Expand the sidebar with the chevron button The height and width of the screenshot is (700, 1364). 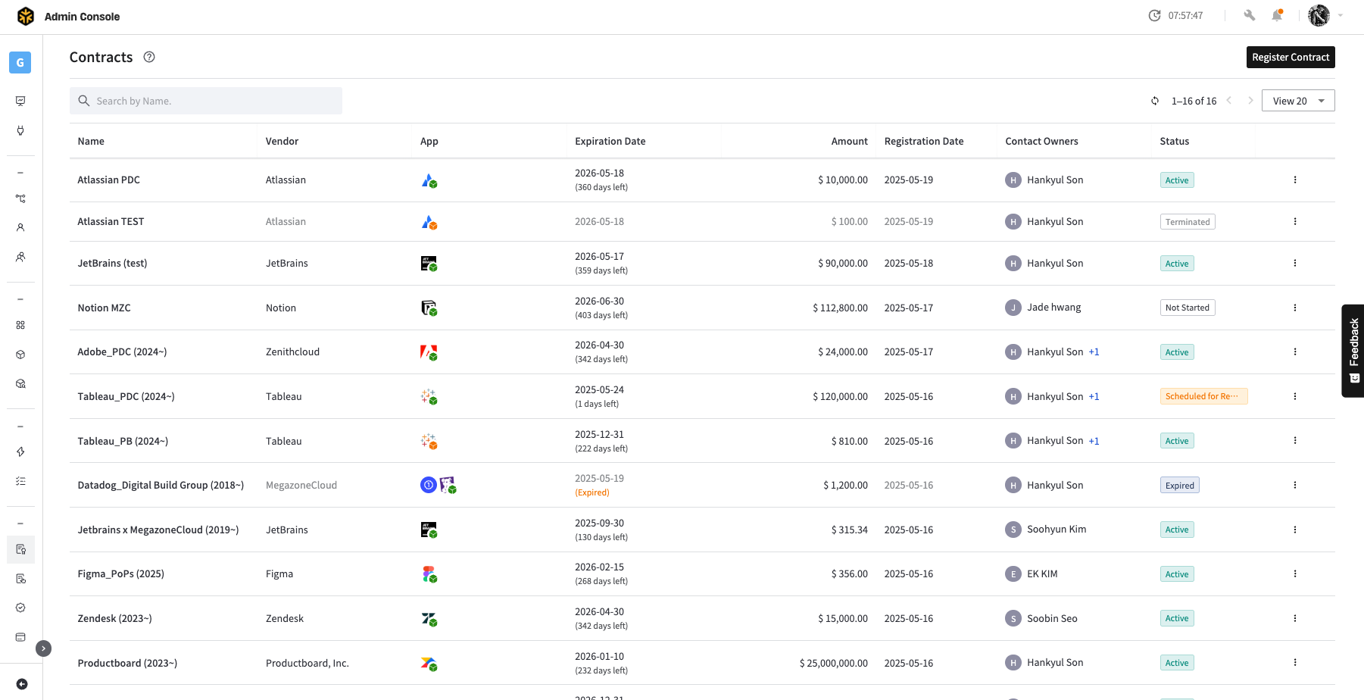pos(44,648)
